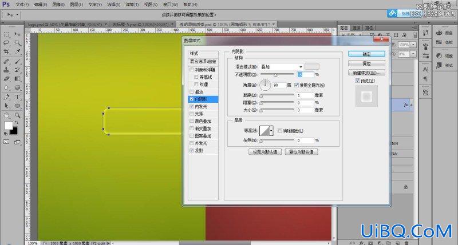Image resolution: width=458 pixels, height=245 pixels.
Task: Select the Eyedropper tool
Action: click(17, 52)
